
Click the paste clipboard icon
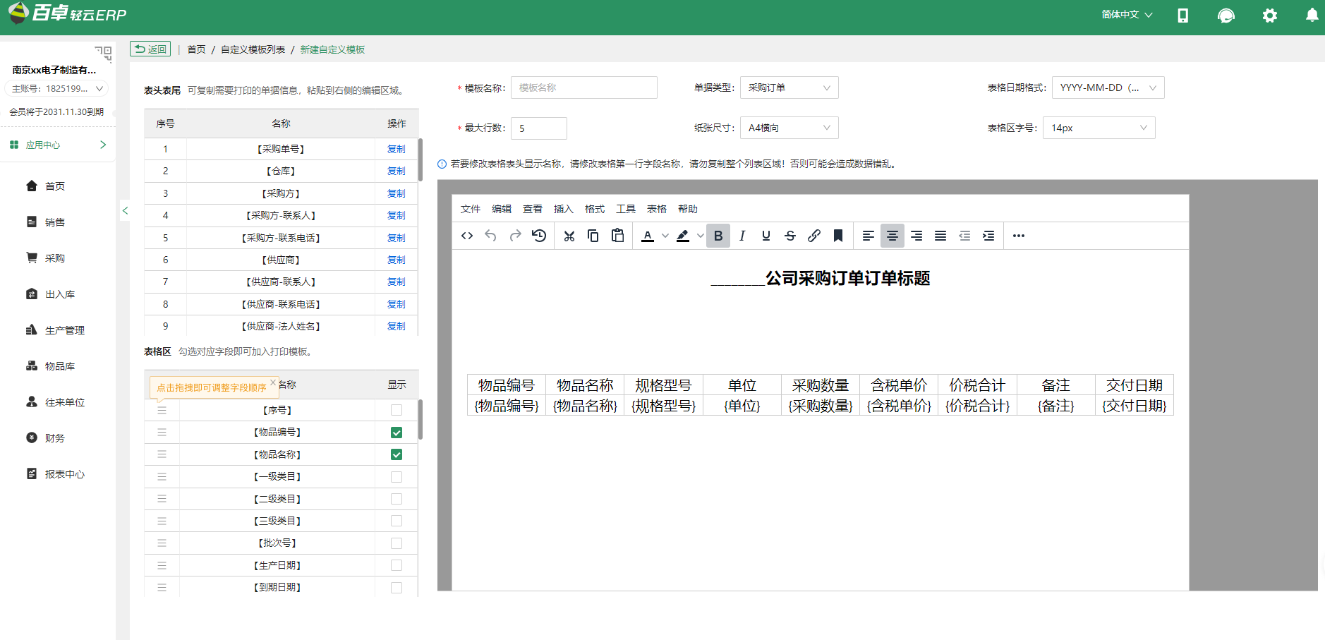[617, 236]
